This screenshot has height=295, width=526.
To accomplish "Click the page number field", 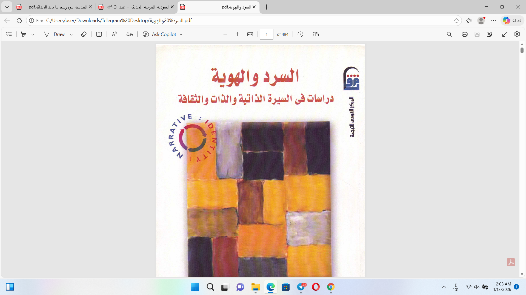I will click(x=267, y=34).
